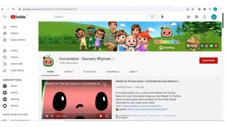Click the YouTube logo
The image size is (226, 127).
pyautogui.click(x=18, y=17)
